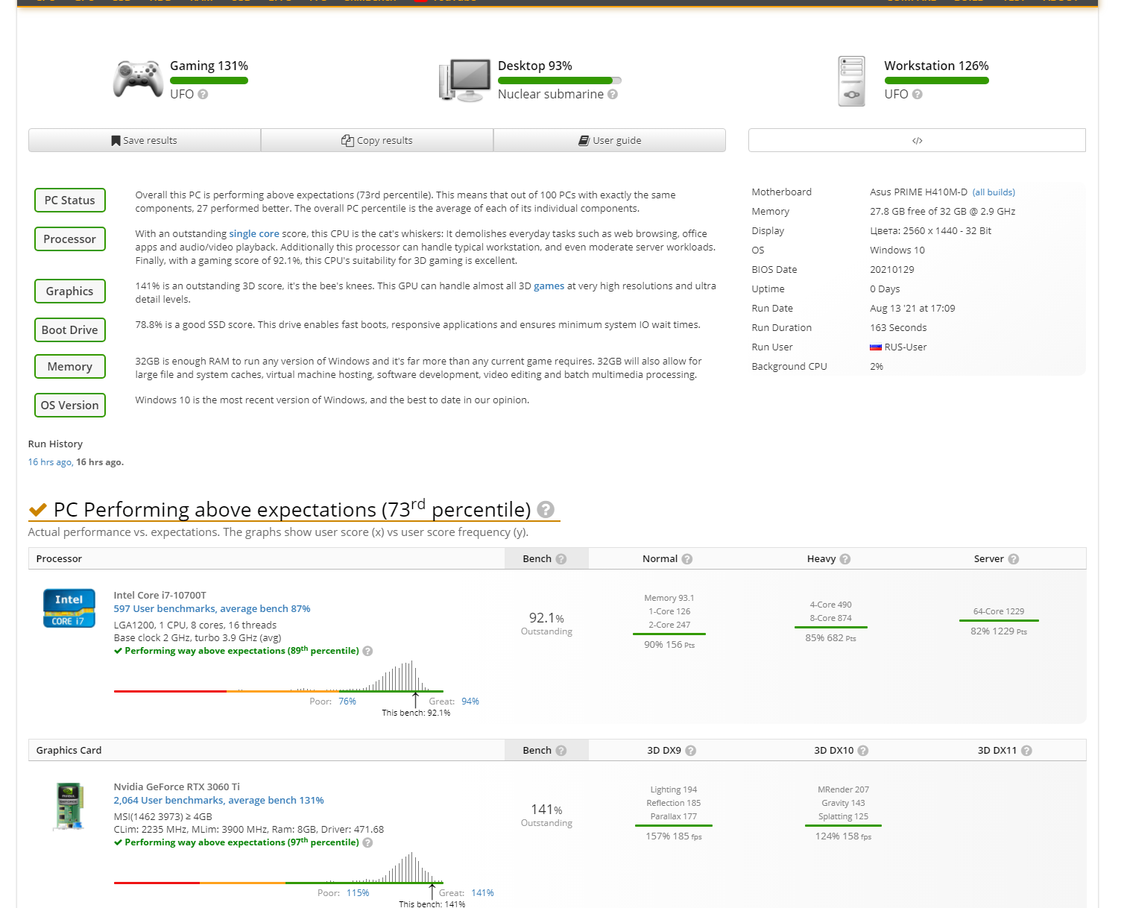Click graphics Poor 115% link
Viewport: 1127px width, 908px height.
[358, 893]
